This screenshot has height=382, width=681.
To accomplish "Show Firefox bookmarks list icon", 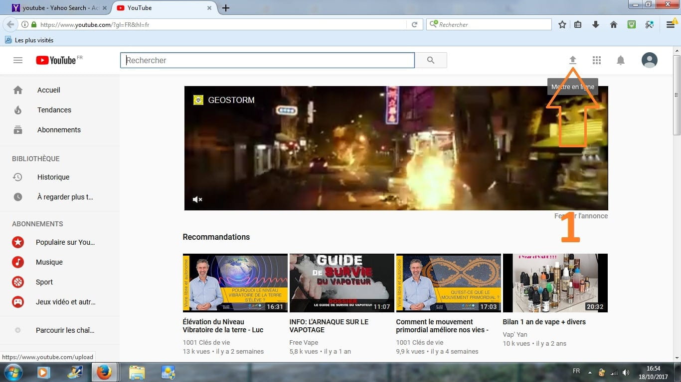I will pos(578,24).
